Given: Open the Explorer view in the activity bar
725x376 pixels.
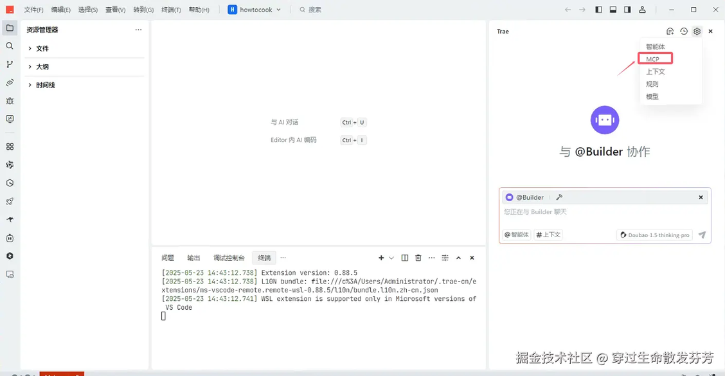Looking at the screenshot, I should [x=10, y=28].
